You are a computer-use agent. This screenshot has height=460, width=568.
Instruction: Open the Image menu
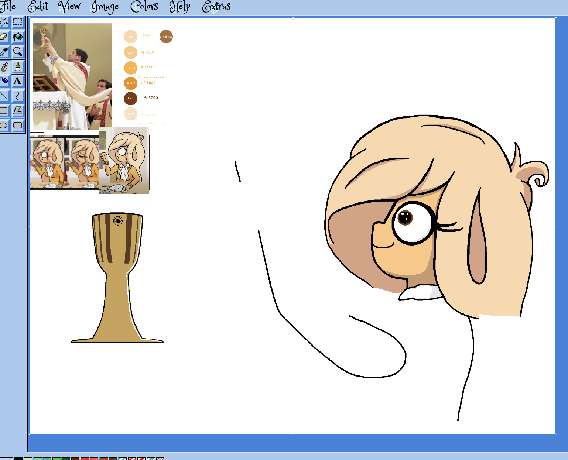click(x=105, y=6)
